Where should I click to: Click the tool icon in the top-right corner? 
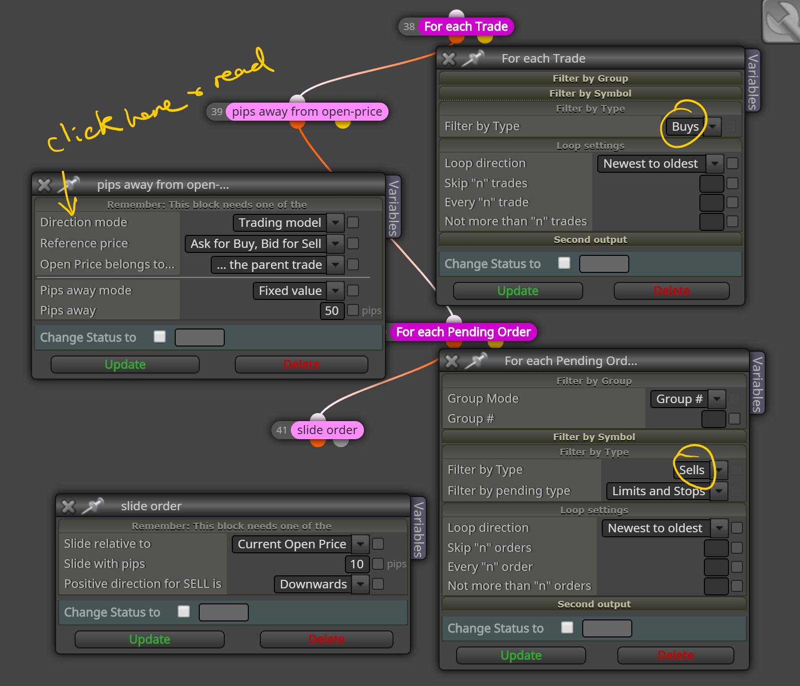781,21
